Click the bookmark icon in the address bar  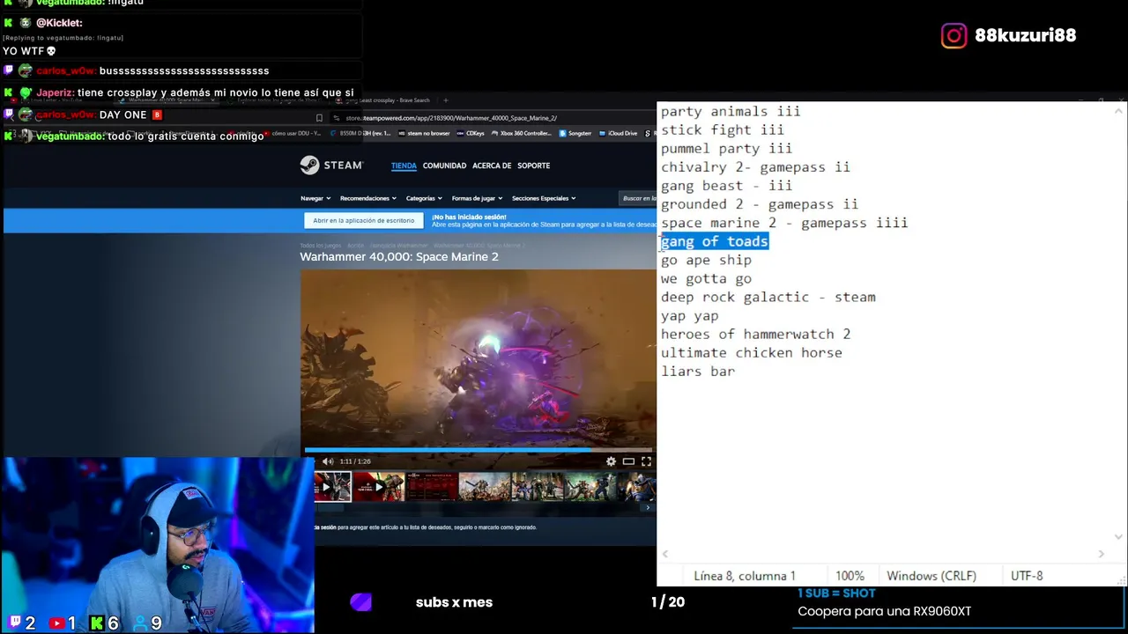[x=319, y=118]
